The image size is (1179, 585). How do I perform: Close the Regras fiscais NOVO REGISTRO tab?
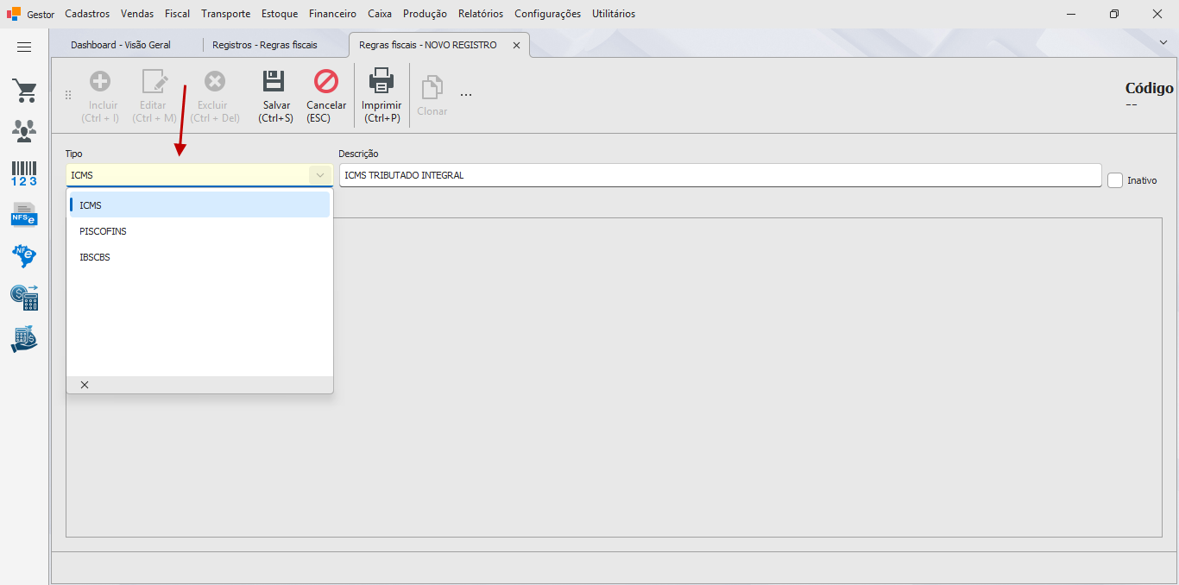click(x=516, y=45)
